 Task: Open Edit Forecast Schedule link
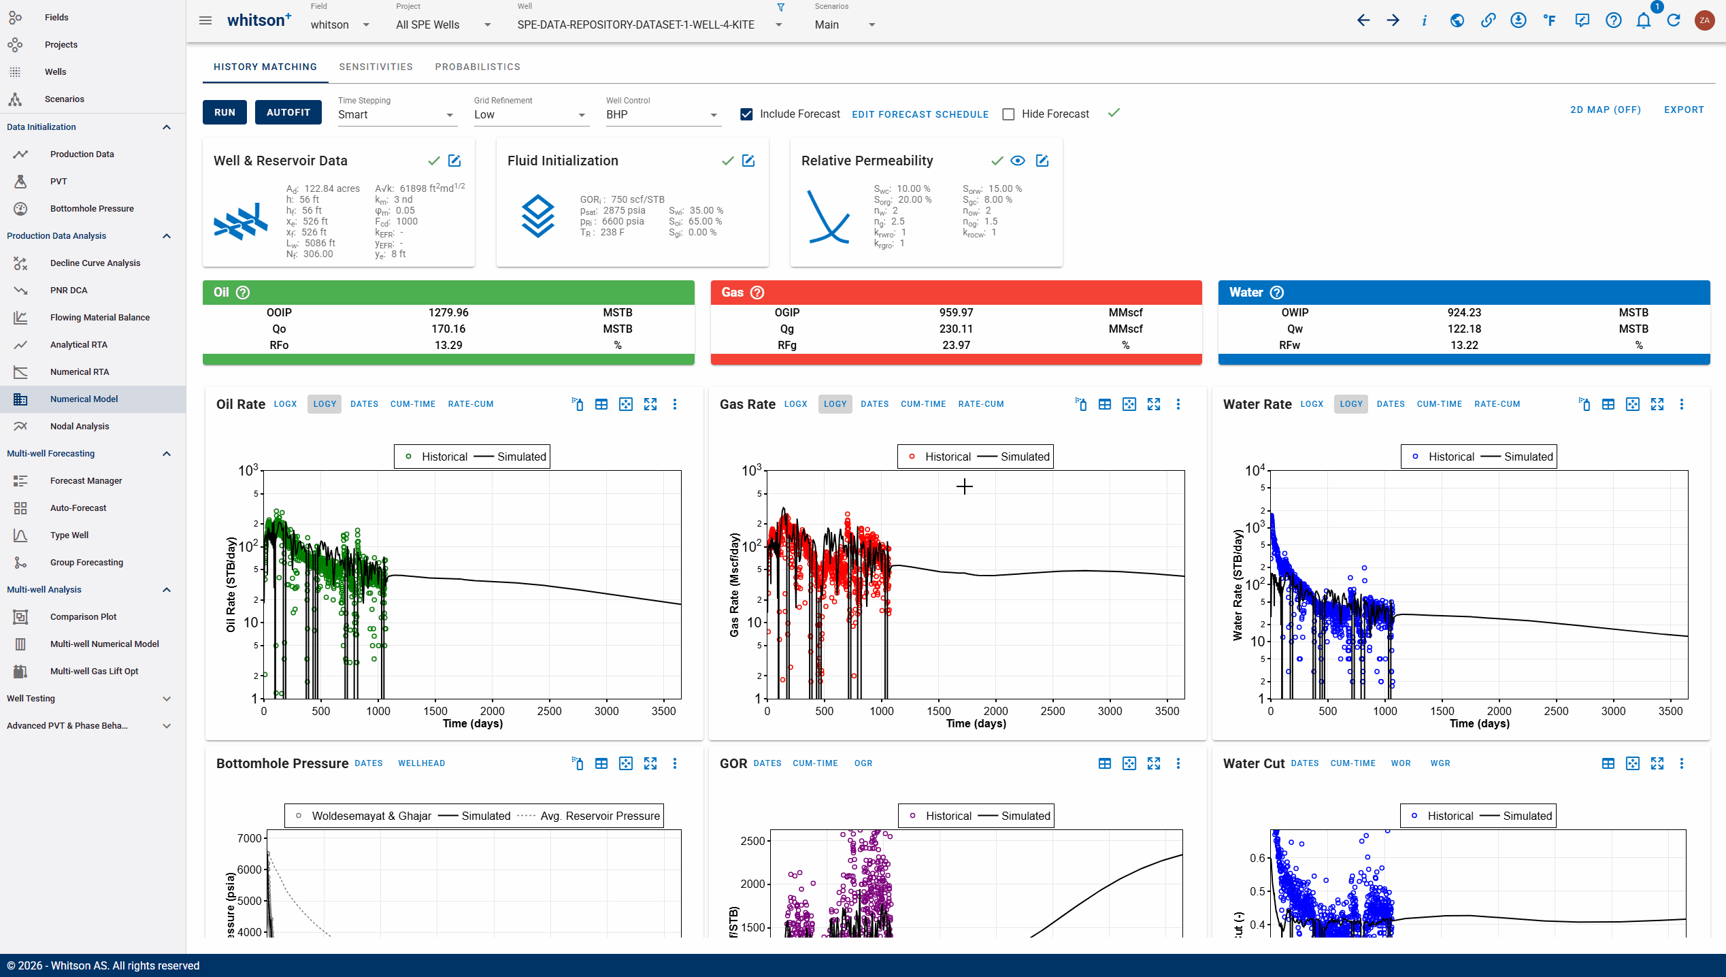pyautogui.click(x=920, y=114)
